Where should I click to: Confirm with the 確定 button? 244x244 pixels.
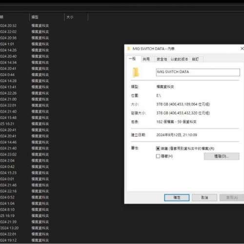click(x=177, y=198)
